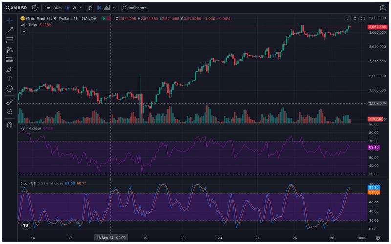Open the chart type dropdown chevron
This screenshot has height=244, width=391.
point(115,8)
